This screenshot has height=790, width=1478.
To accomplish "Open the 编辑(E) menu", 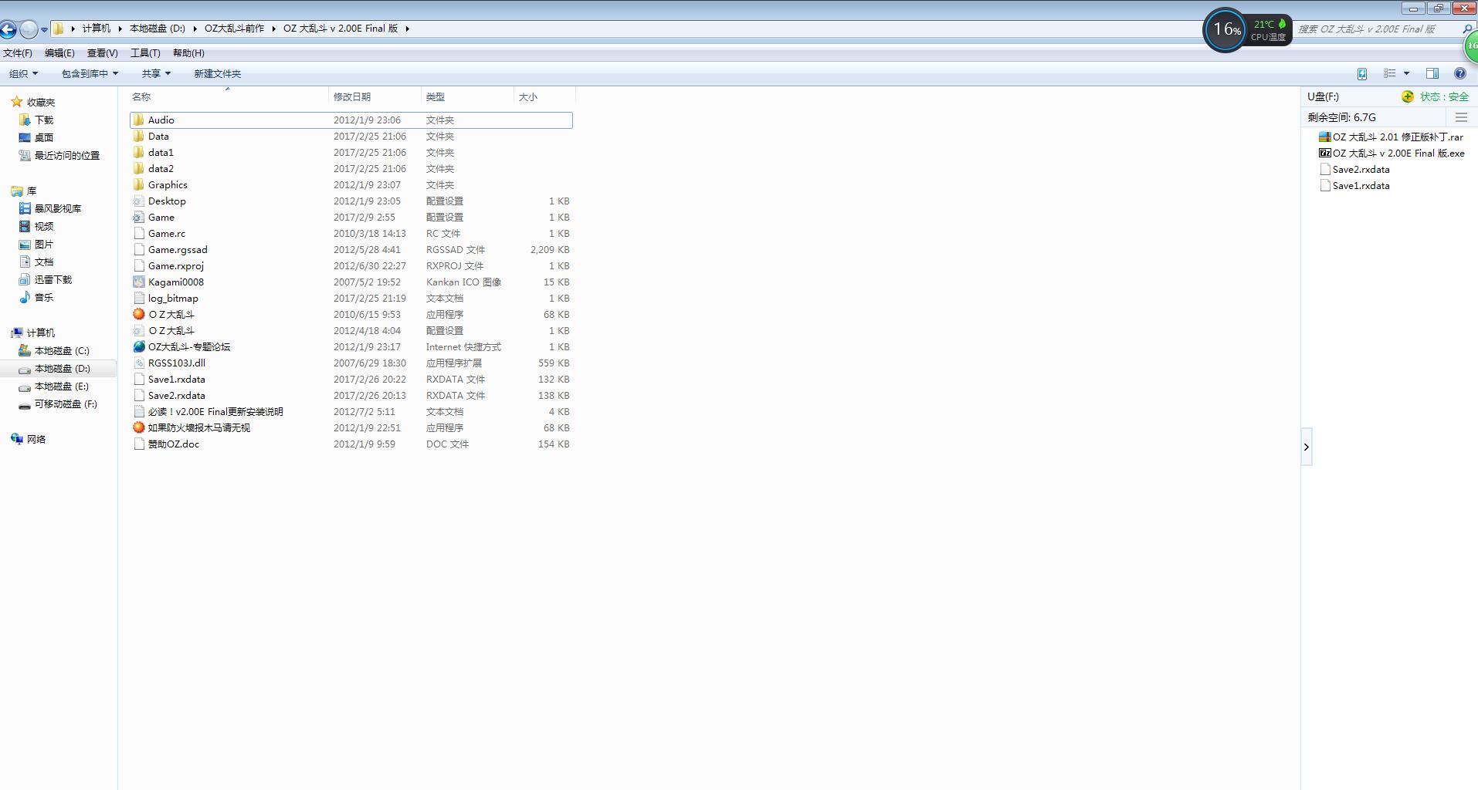I will click(59, 52).
